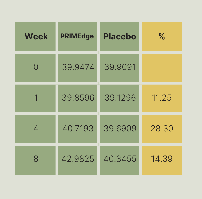Select the cell containing 39.8596
202x199 pixels.
point(78,98)
